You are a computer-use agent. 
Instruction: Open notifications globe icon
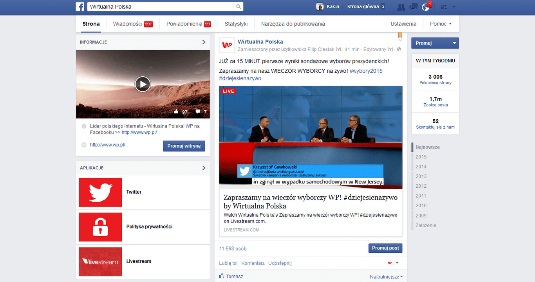426,7
